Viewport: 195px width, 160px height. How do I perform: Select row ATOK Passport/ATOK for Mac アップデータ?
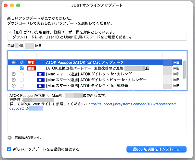pos(95,62)
